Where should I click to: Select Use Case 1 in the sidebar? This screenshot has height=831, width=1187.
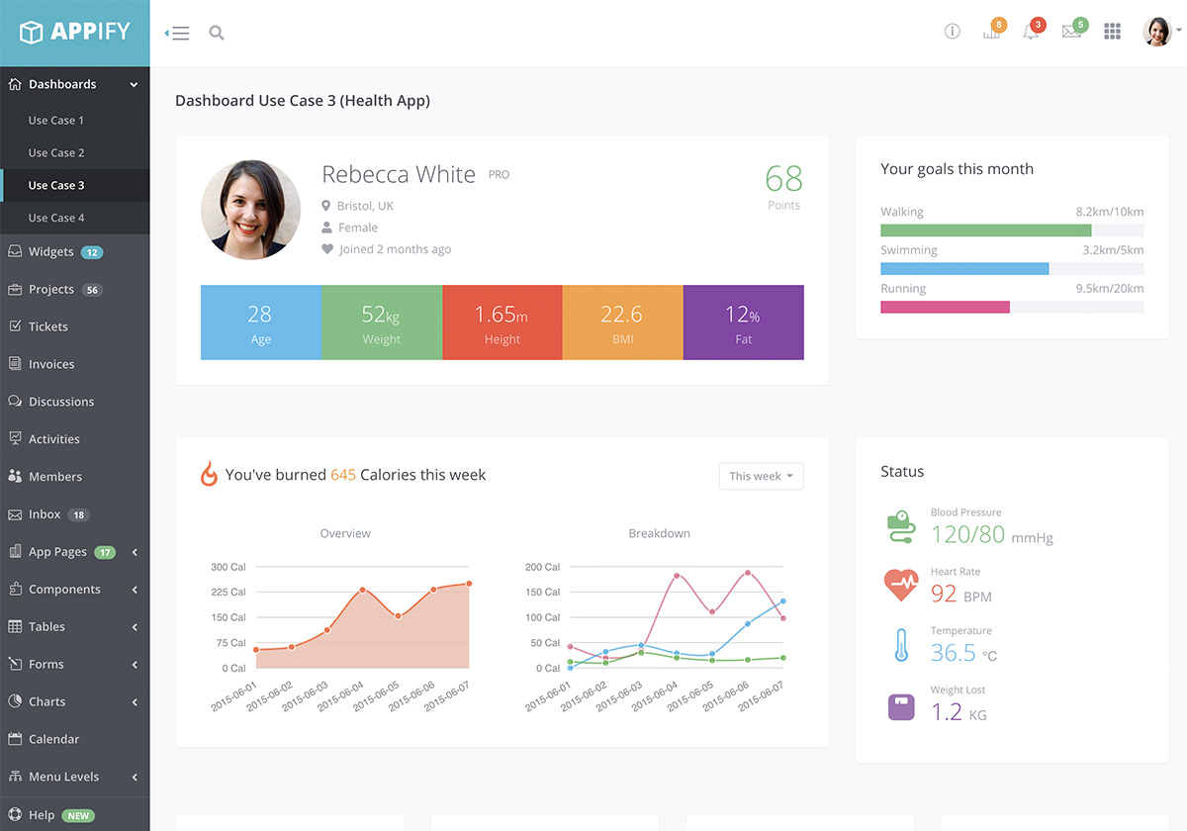pos(55,120)
